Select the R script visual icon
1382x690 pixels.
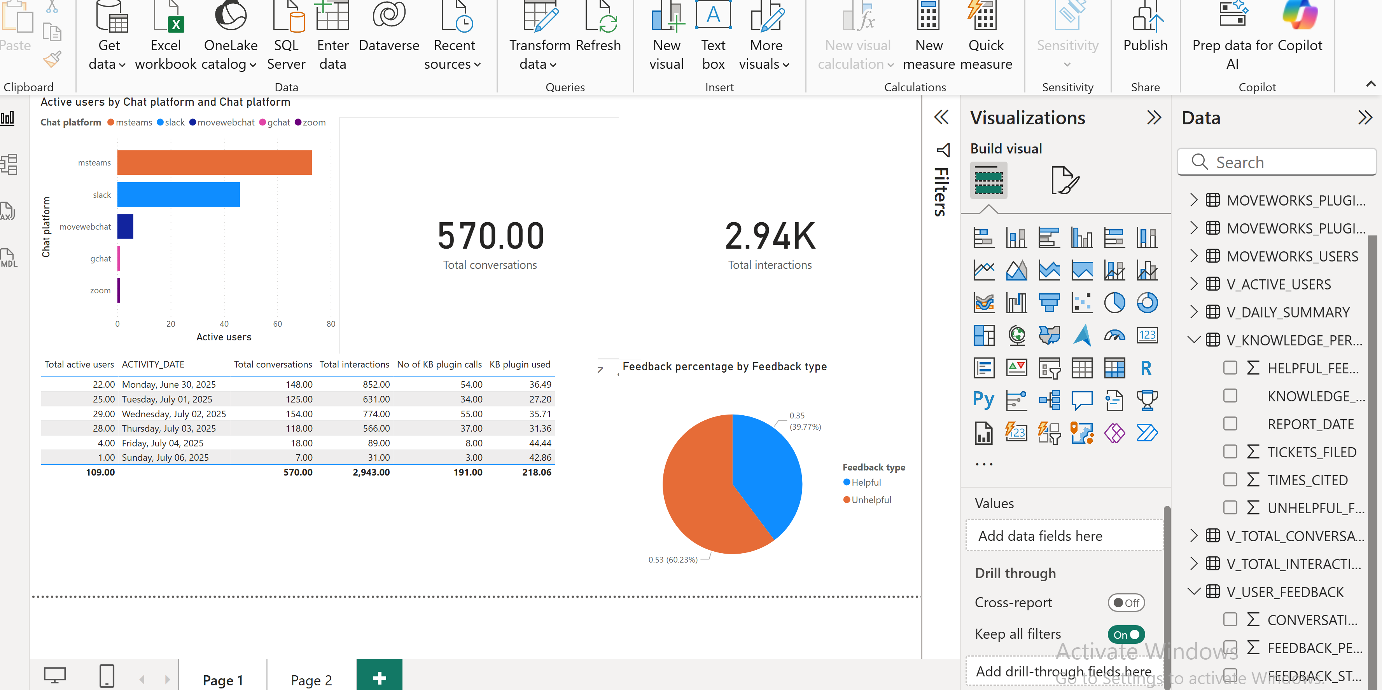tap(1146, 368)
